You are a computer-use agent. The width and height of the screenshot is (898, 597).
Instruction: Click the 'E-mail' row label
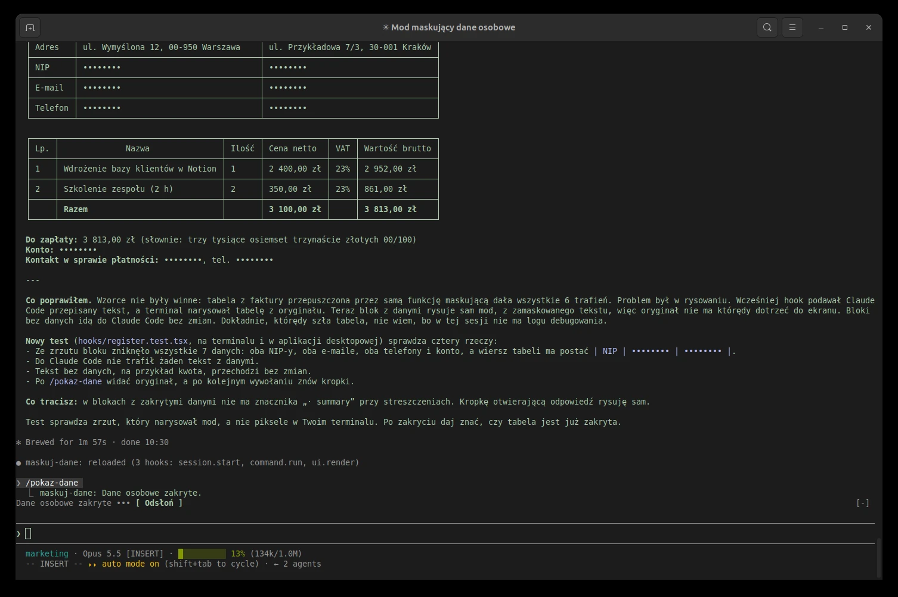(x=49, y=88)
